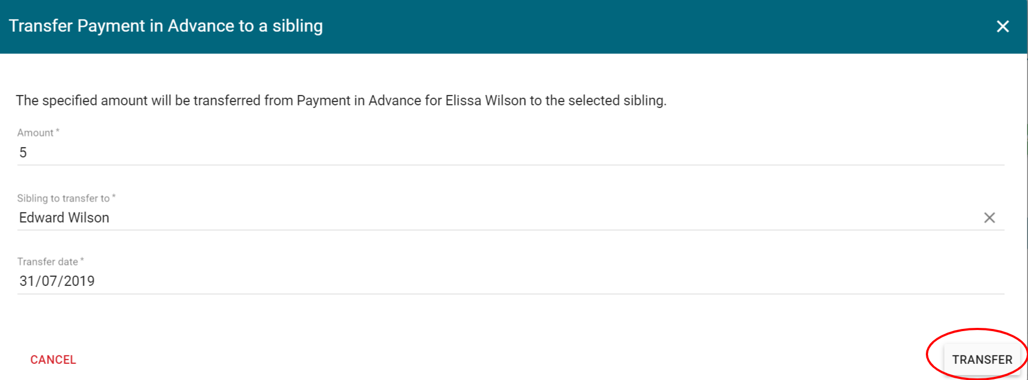Click the name Elissa Wilson in the description
This screenshot has height=380, width=1028.
coord(486,101)
